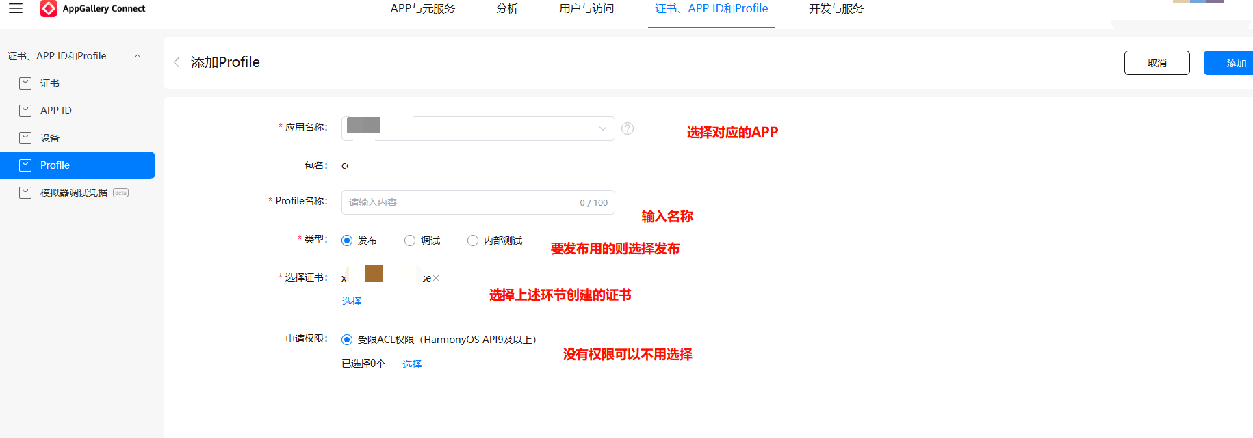Screen dimensions: 1253x438
Task: Select the 发布 type radio button
Action: click(347, 241)
